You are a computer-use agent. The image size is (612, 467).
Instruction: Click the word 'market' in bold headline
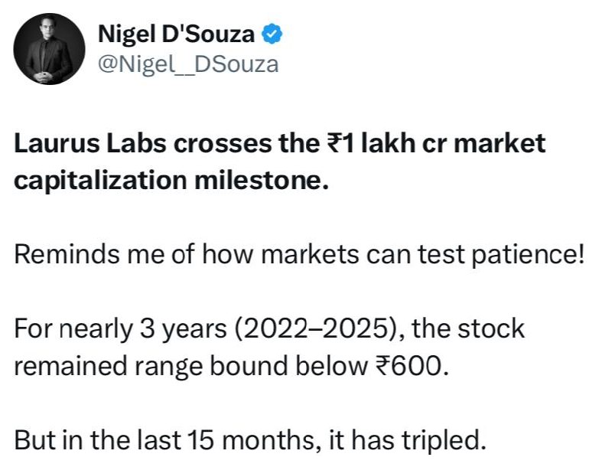click(500, 143)
